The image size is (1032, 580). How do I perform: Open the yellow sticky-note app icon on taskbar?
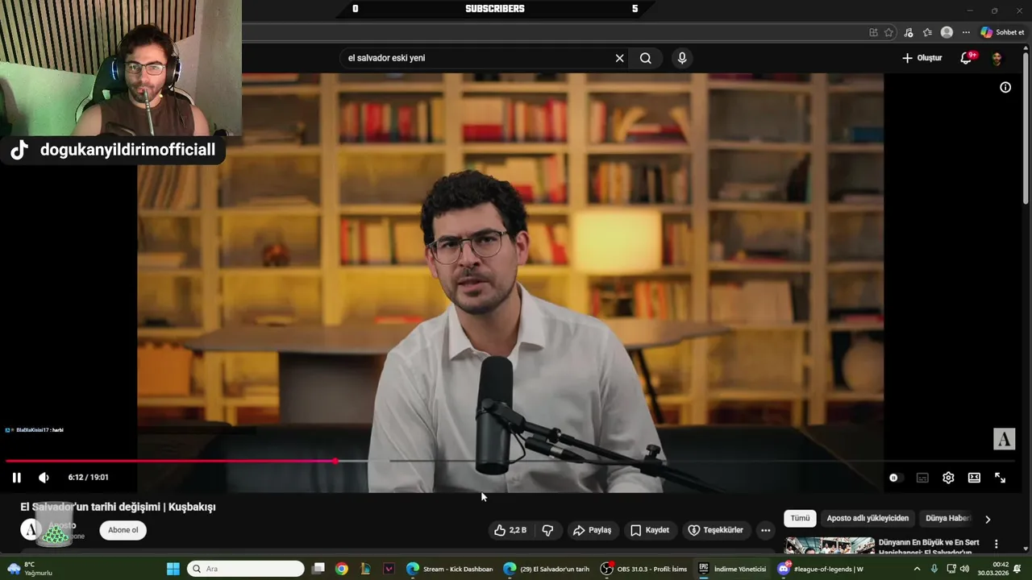(x=365, y=569)
